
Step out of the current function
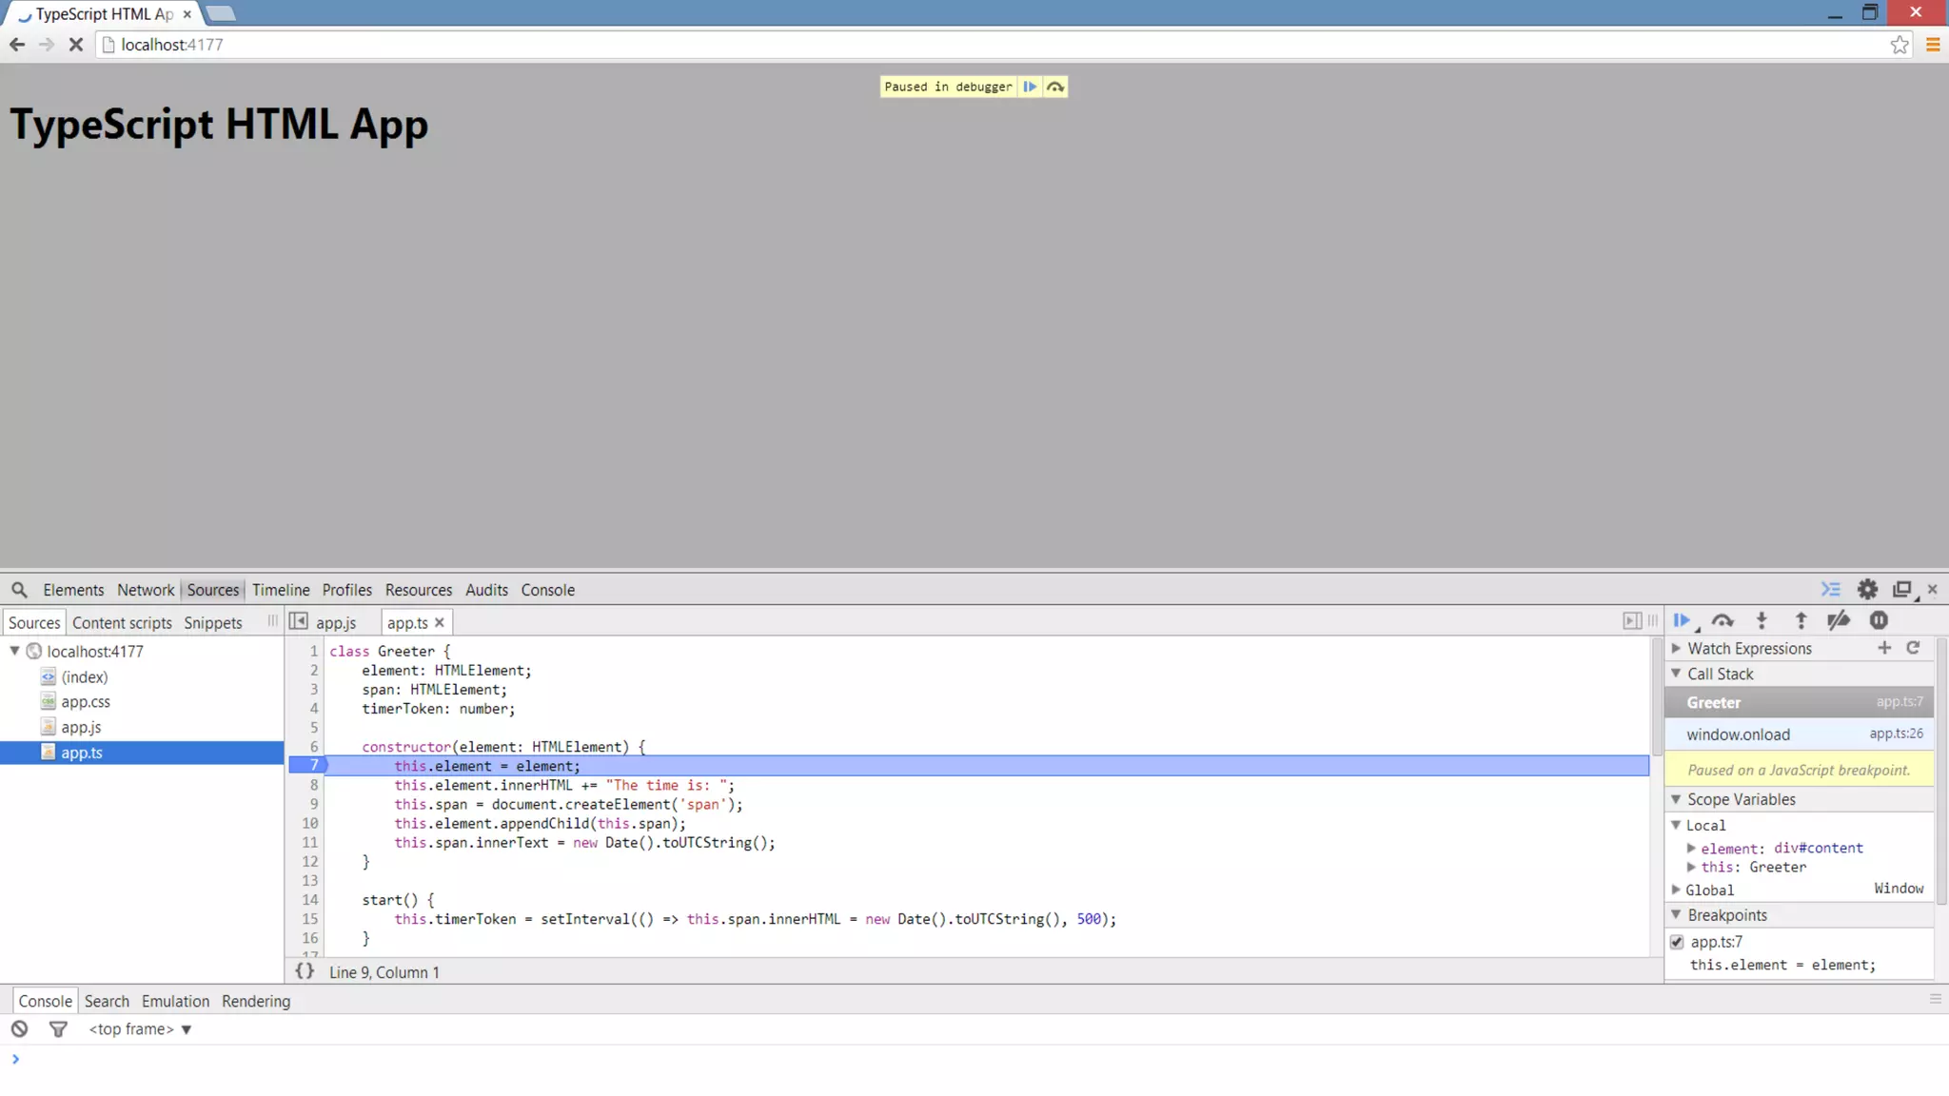tap(1801, 620)
